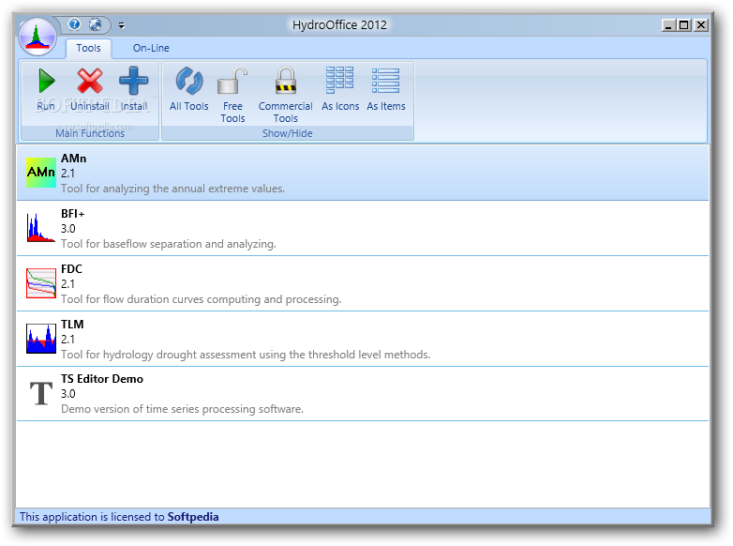Click the Show/Hide group label
This screenshot has height=546, width=733.
click(288, 133)
